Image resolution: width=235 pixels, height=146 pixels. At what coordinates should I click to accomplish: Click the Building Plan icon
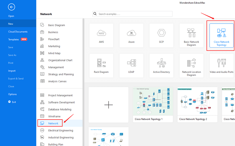[x=42, y=144]
